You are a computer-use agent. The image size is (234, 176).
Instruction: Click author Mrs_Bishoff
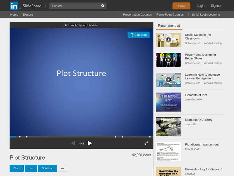(192, 149)
